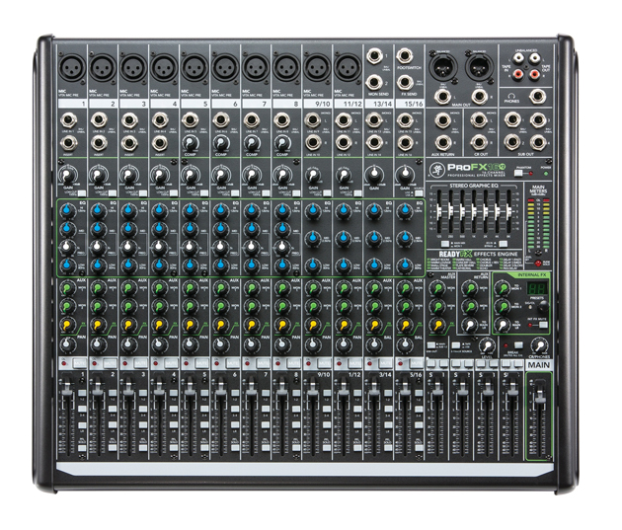Select Mon Send 2 jack
Screen dimensions: 622x530
click(x=374, y=83)
